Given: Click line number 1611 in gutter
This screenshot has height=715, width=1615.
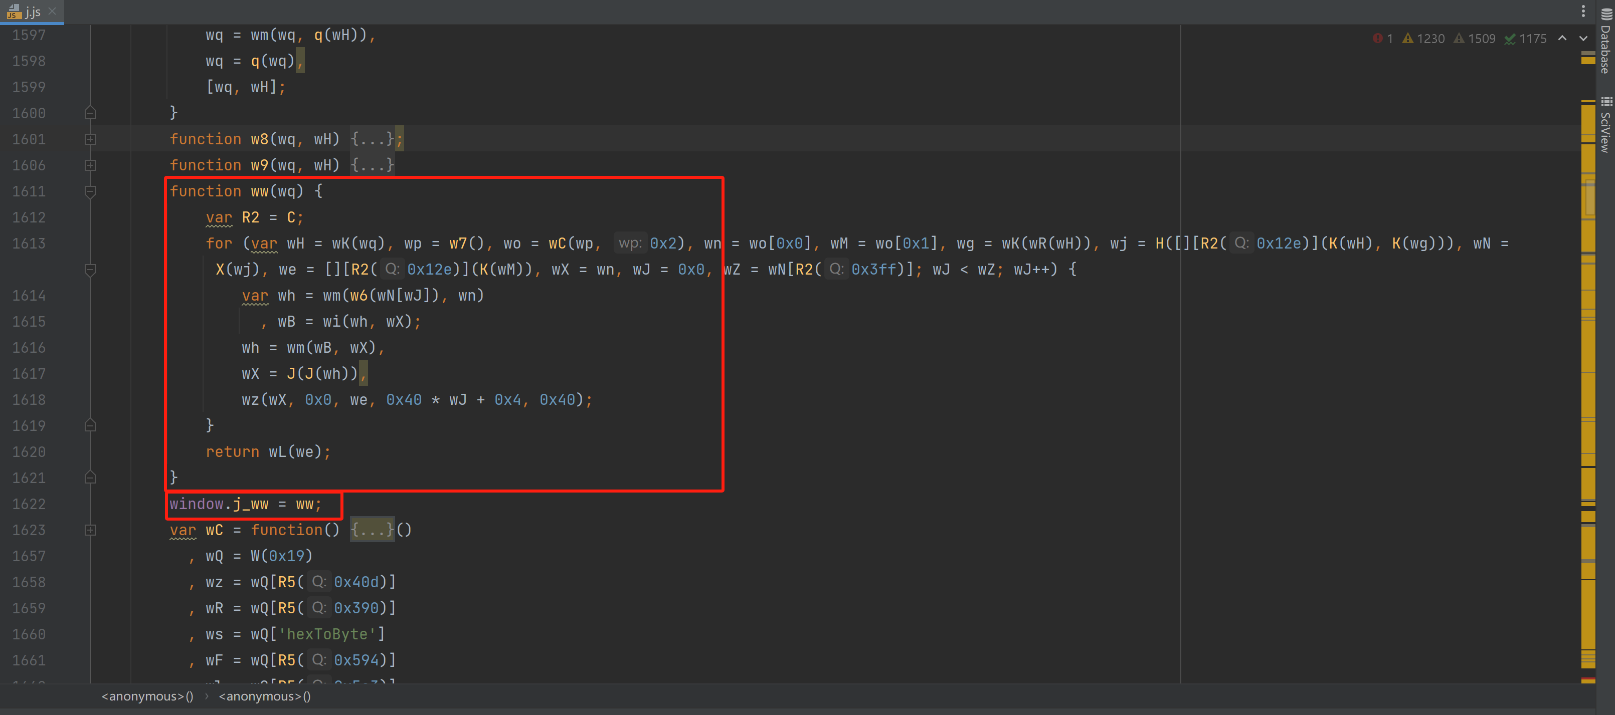Looking at the screenshot, I should [x=29, y=191].
